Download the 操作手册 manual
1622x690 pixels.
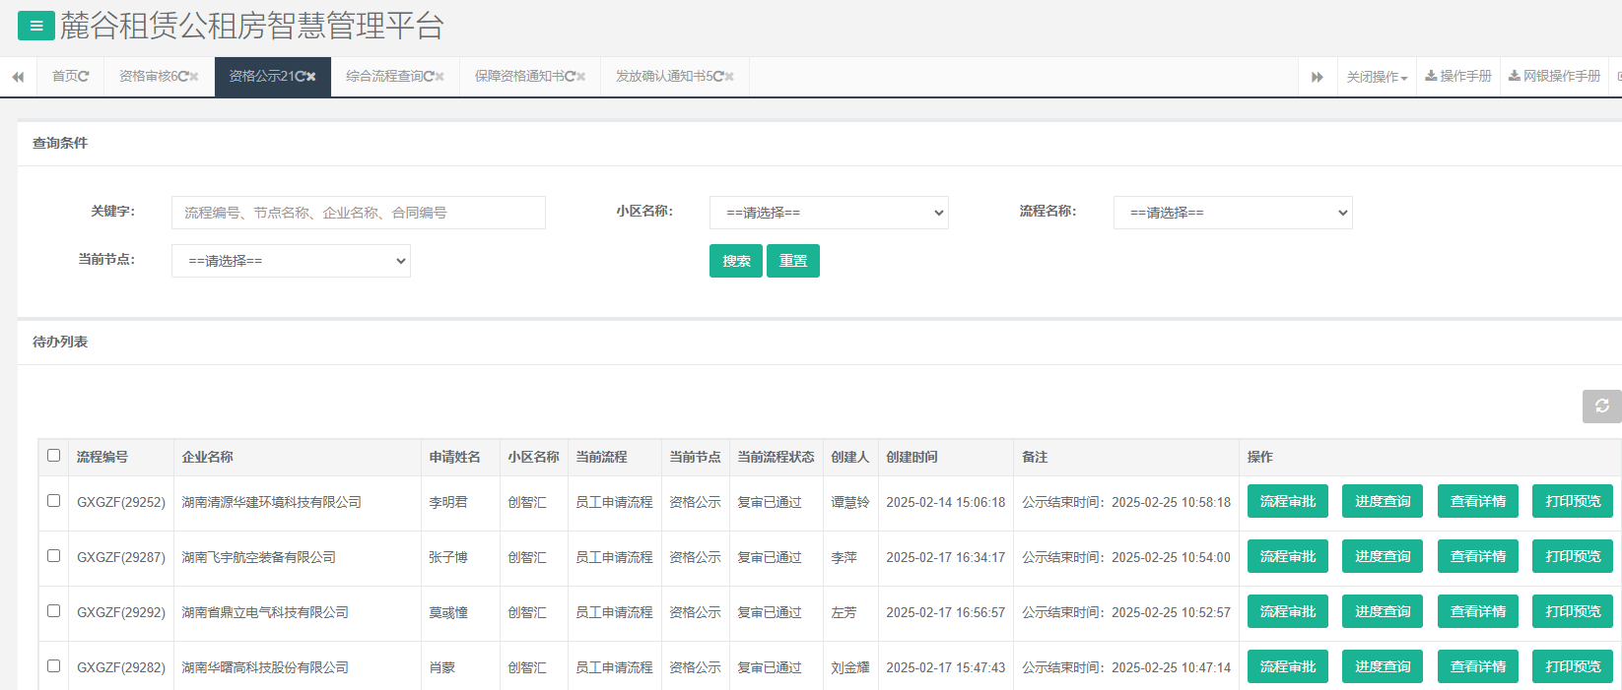pyautogui.click(x=1458, y=77)
